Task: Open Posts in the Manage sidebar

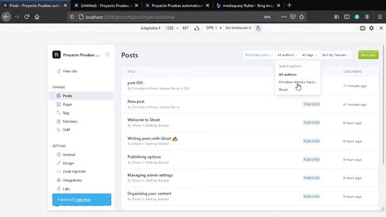Action: coord(81,96)
